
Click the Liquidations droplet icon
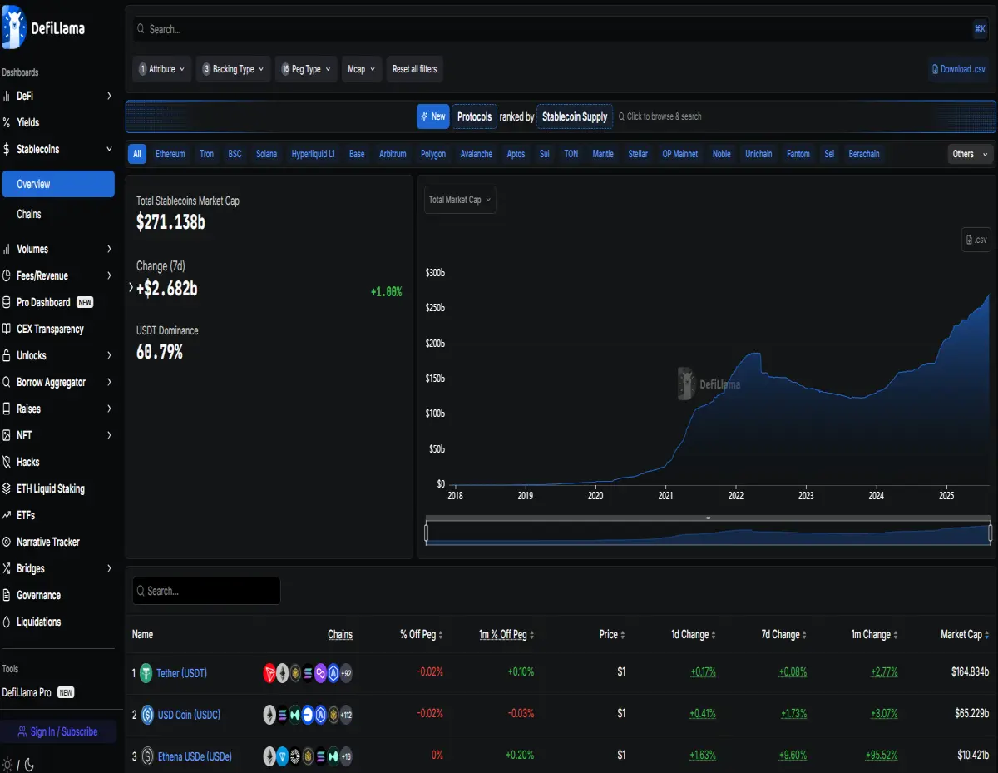(x=7, y=622)
